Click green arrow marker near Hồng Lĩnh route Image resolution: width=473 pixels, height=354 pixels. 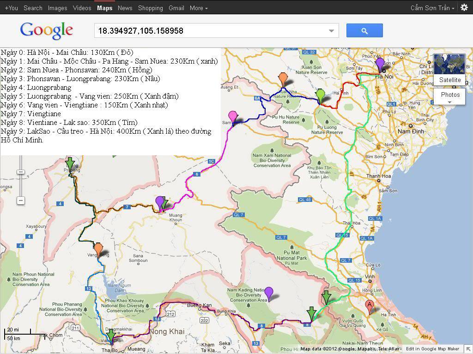point(326,298)
